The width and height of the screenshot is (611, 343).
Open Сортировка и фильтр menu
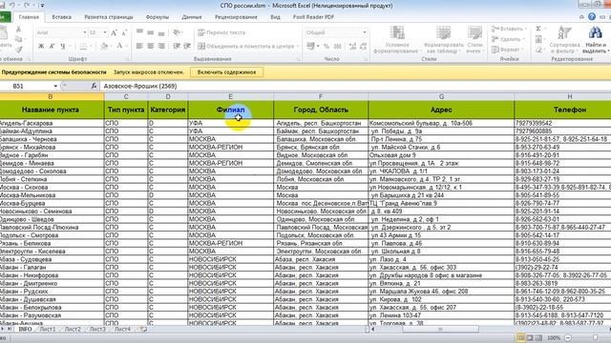(x=564, y=40)
